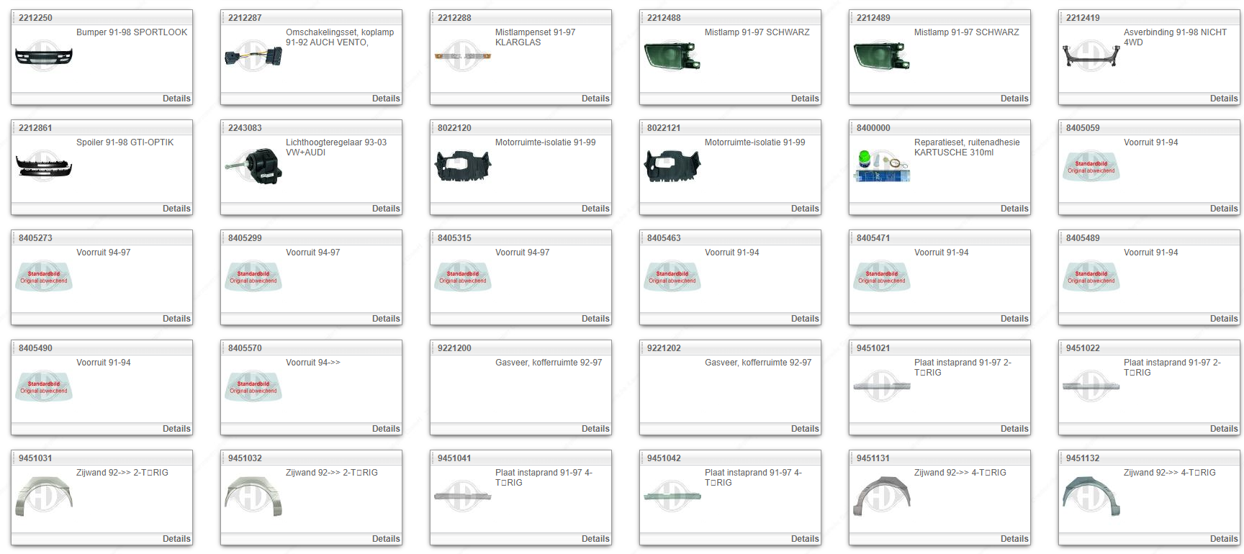This screenshot has height=554, width=1244.
Task: Open the headlight switch set 2212287 image
Action: (253, 56)
